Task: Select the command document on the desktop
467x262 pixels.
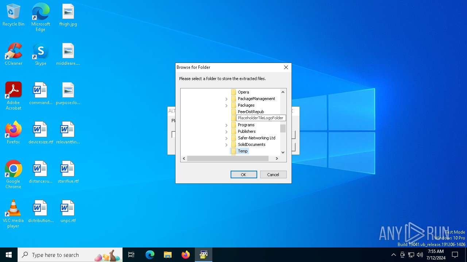Action: tap(40, 94)
